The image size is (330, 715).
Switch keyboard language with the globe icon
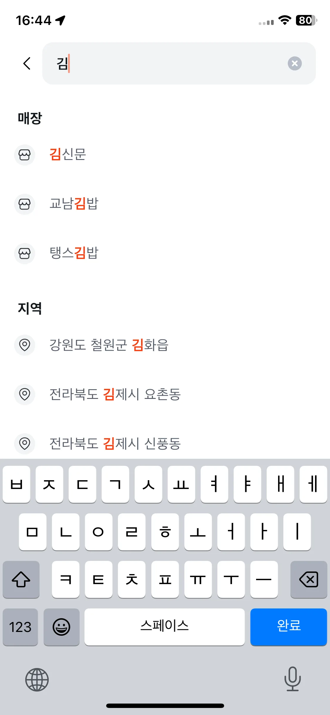pos(37,680)
